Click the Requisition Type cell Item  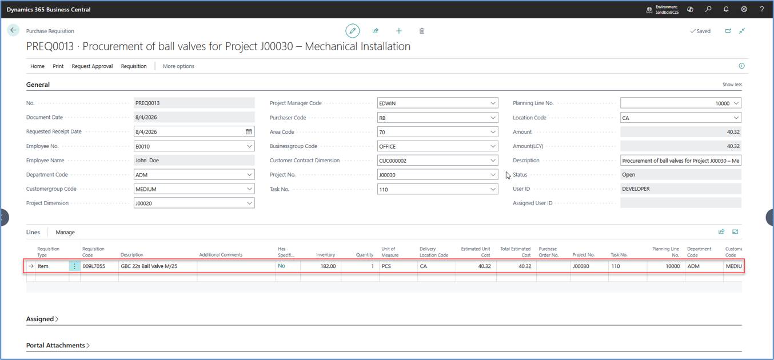[52, 266]
